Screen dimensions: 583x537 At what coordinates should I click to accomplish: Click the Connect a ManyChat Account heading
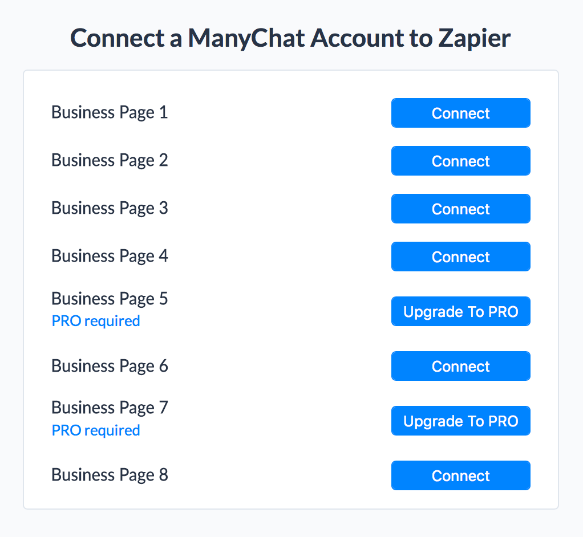coord(290,39)
